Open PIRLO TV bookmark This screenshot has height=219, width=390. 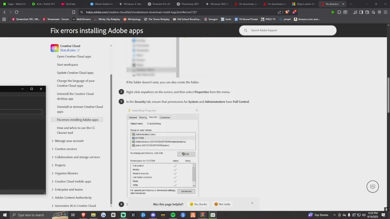click(x=268, y=19)
